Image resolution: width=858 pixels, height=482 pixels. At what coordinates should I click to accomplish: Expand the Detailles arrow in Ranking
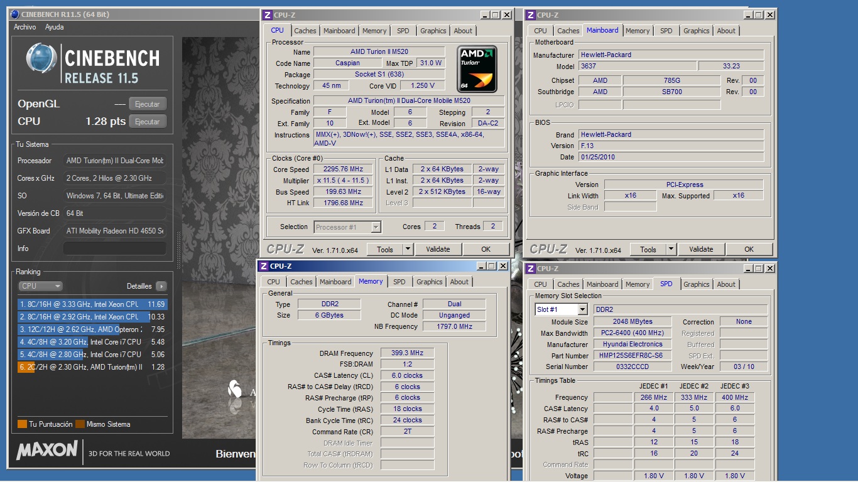pos(161,286)
